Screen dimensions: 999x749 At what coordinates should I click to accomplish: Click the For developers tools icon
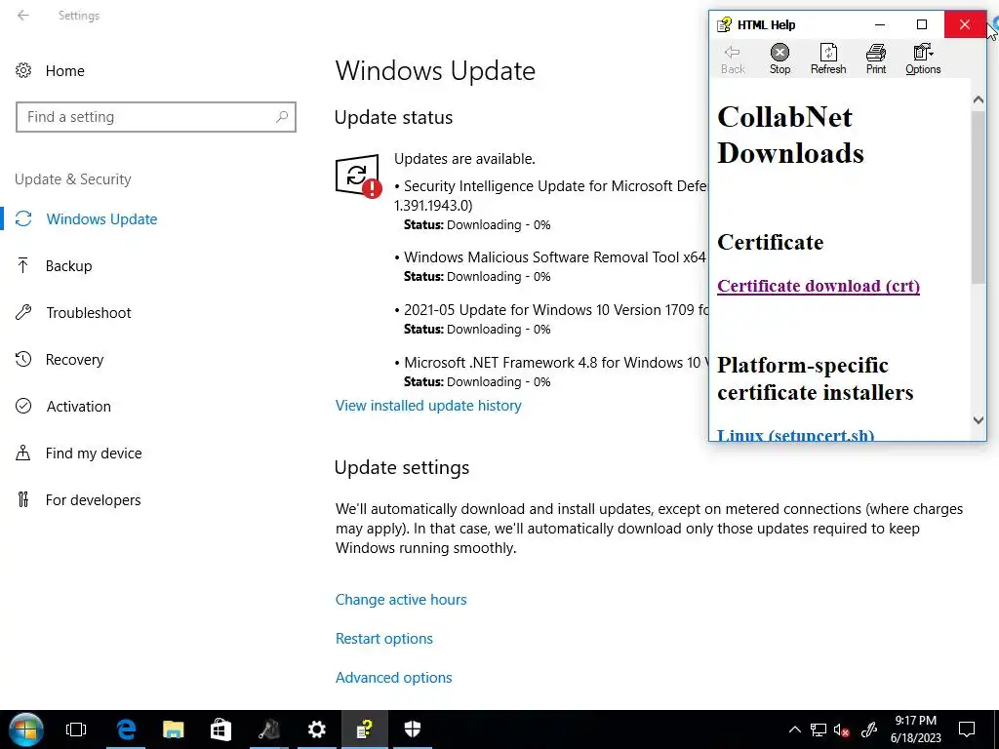(x=23, y=500)
